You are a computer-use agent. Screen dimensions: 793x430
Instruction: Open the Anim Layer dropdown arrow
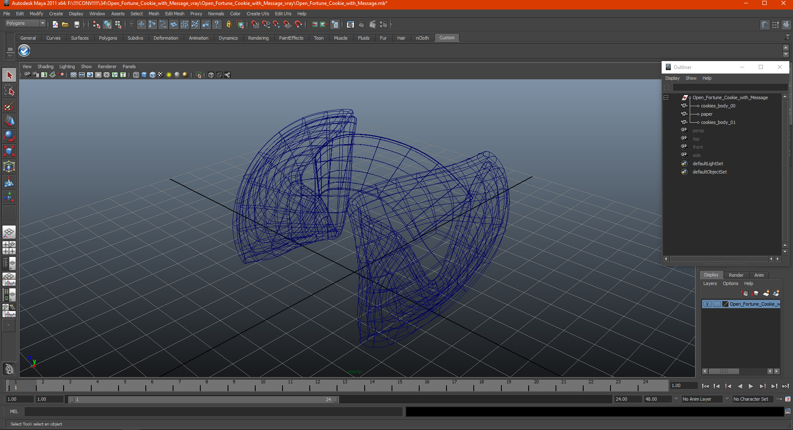click(676, 399)
